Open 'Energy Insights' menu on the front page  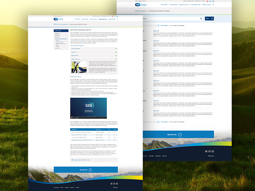pyautogui.click(x=112, y=19)
